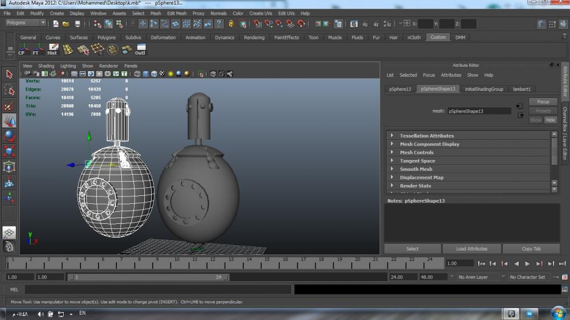
Task: Switch to the lambert1 tab
Action: 521,89
